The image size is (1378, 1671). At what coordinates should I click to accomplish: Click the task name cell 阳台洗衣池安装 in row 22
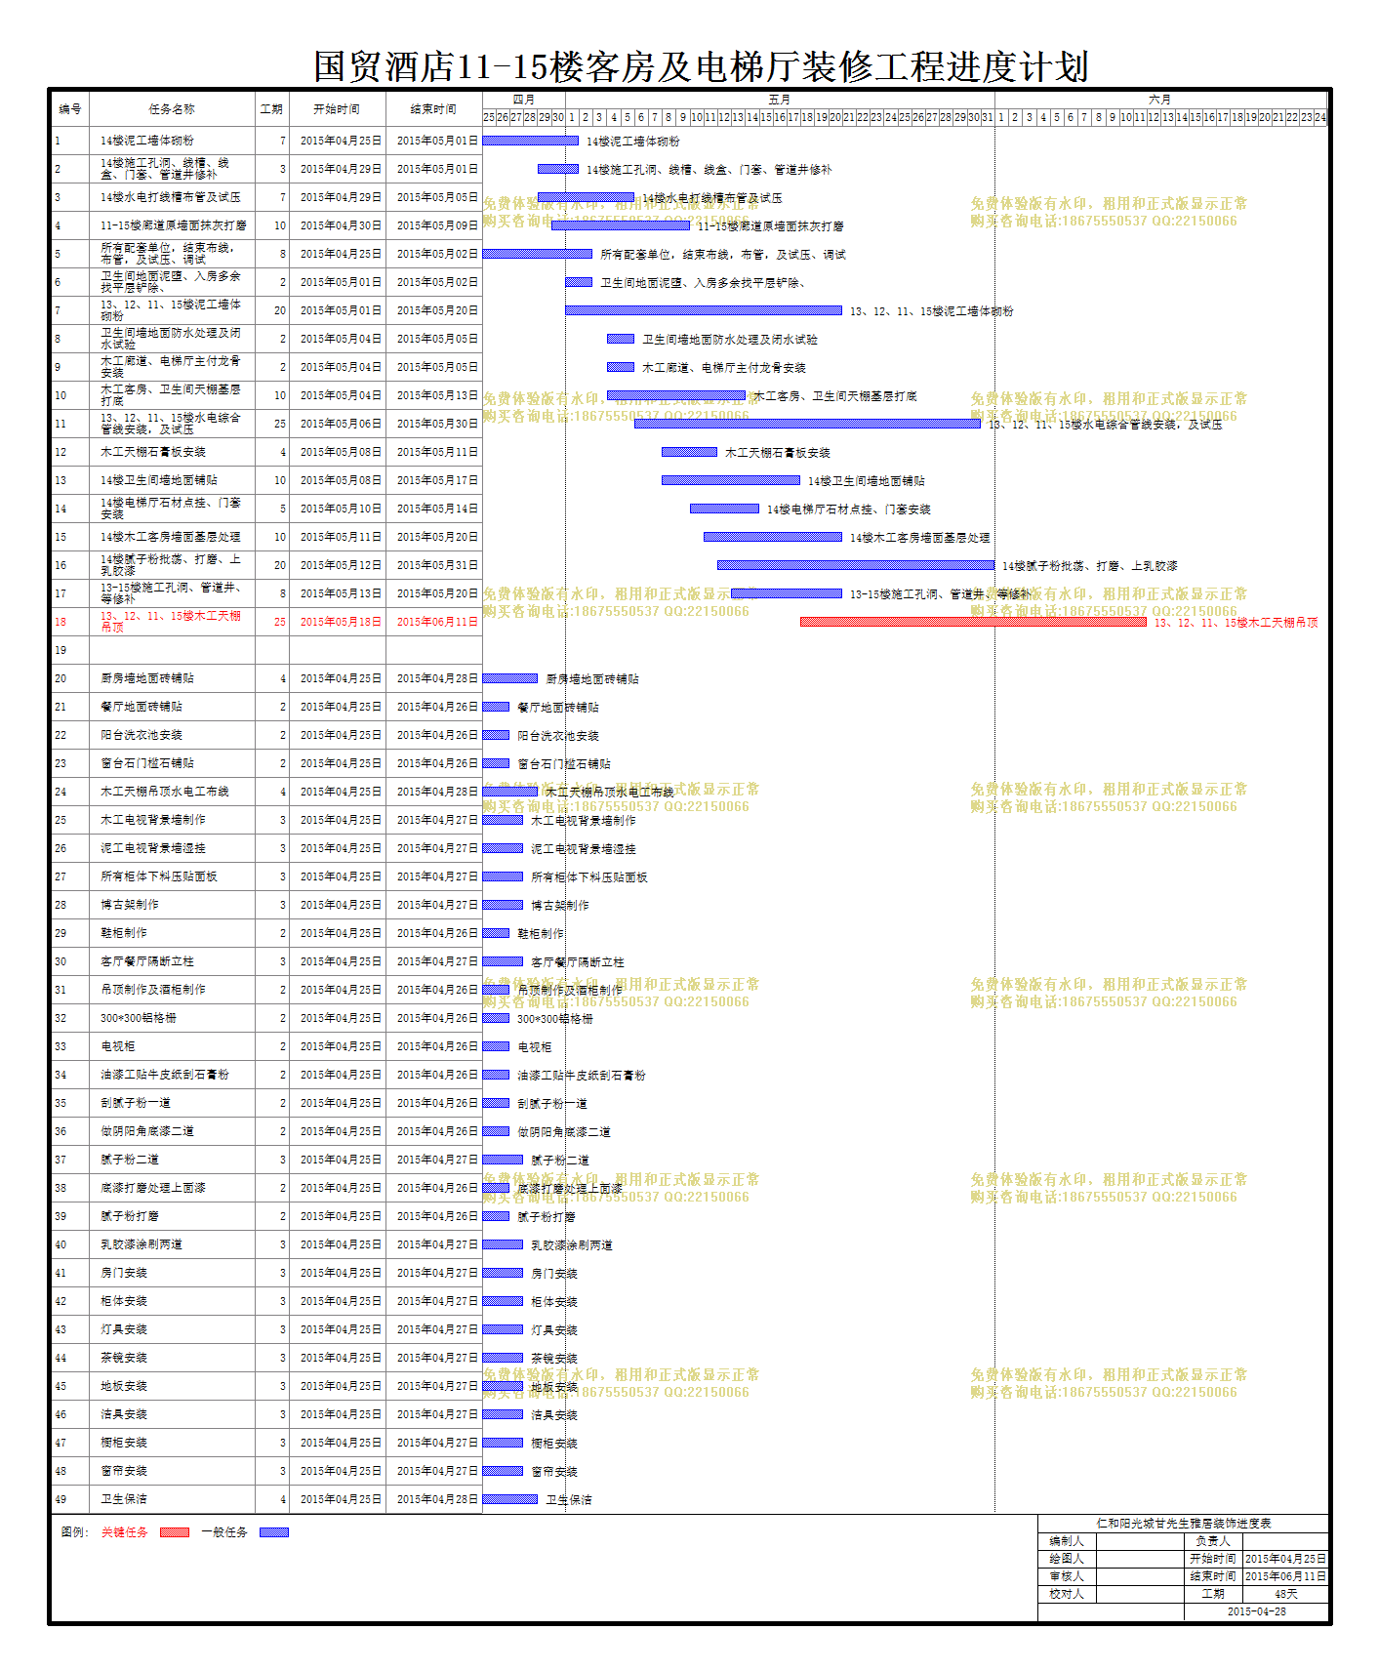click(172, 735)
